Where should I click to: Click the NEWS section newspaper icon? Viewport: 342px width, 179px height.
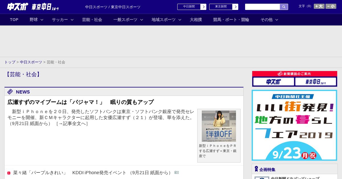(x=10, y=91)
